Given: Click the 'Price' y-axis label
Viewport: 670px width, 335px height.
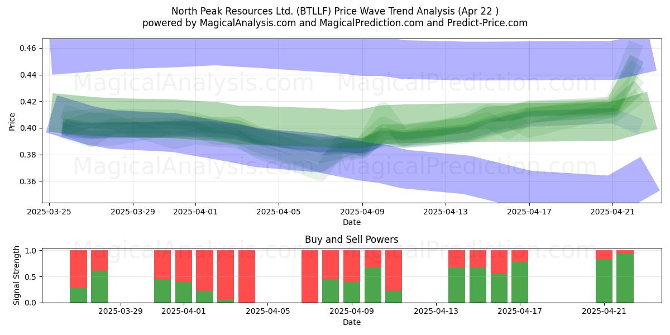Looking at the screenshot, I should click(x=12, y=121).
